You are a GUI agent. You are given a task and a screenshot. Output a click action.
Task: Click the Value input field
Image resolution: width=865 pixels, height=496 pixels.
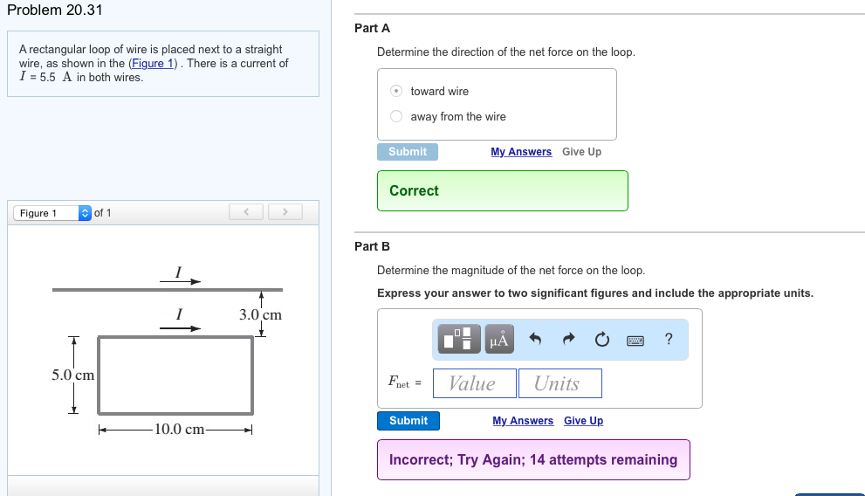coord(474,383)
